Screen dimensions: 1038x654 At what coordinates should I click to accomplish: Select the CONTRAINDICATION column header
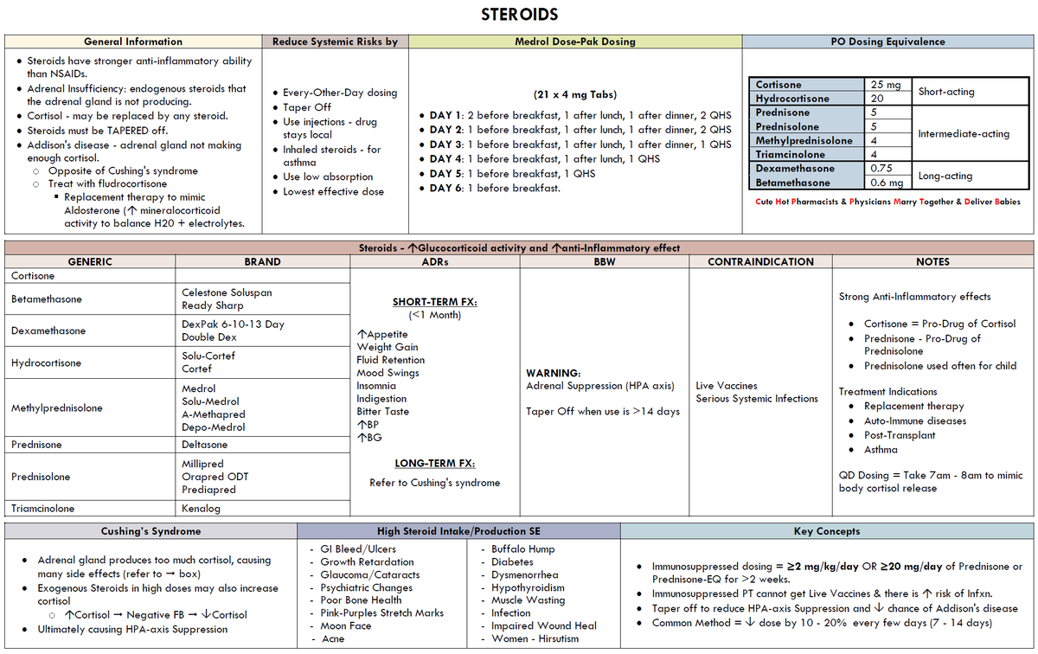pyautogui.click(x=760, y=261)
